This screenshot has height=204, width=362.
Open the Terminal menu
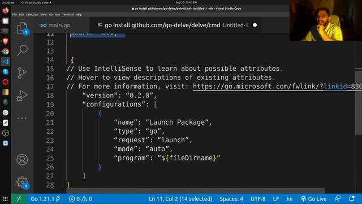coord(68,15)
